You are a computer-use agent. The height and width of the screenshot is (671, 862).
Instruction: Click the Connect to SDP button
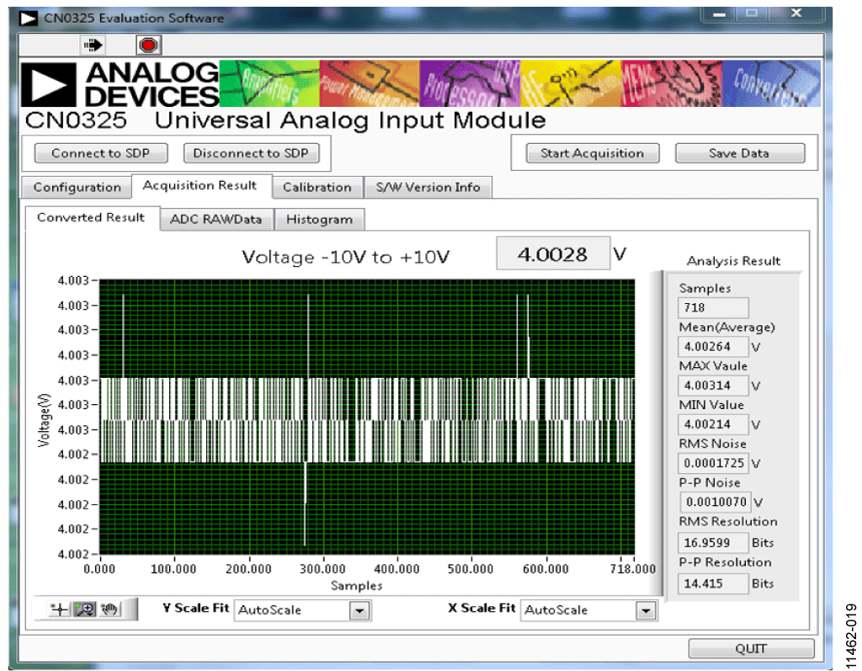(101, 153)
